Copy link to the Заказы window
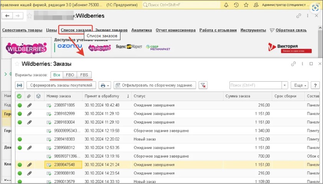The width and height of the screenshot is (323, 184). [293, 64]
